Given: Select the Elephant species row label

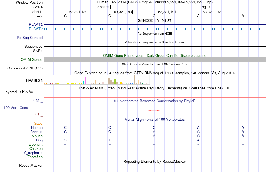Looking at the screenshot, I should click(36, 145).
